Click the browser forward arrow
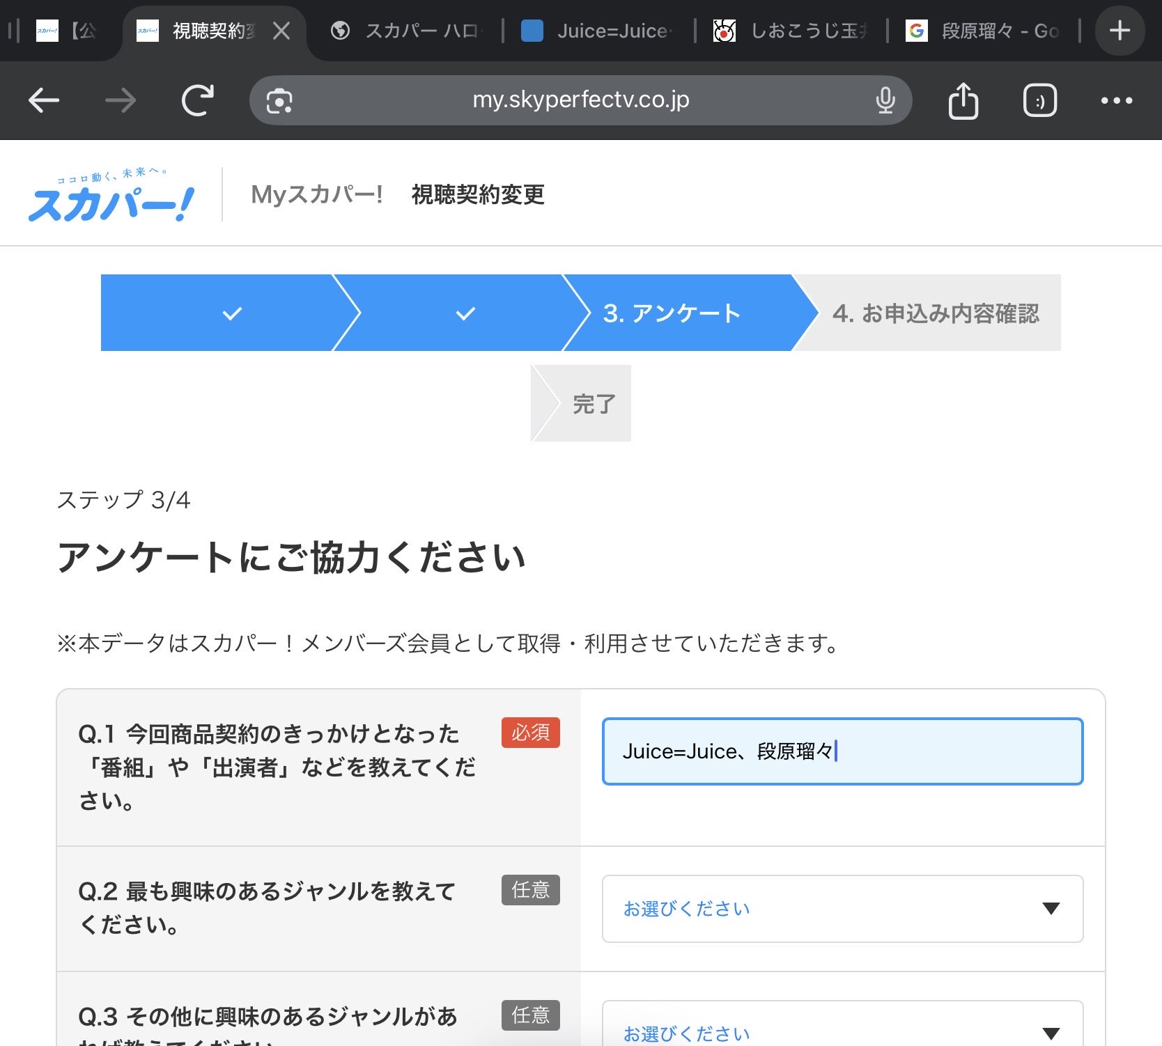 point(121,100)
